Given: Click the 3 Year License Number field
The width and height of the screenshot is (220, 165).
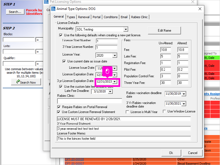Looking at the screenshot, I should click(x=106, y=47).
